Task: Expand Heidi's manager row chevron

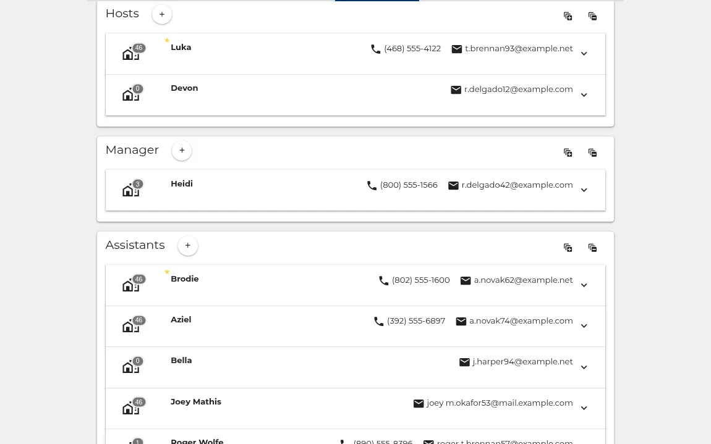Action: pos(584,190)
